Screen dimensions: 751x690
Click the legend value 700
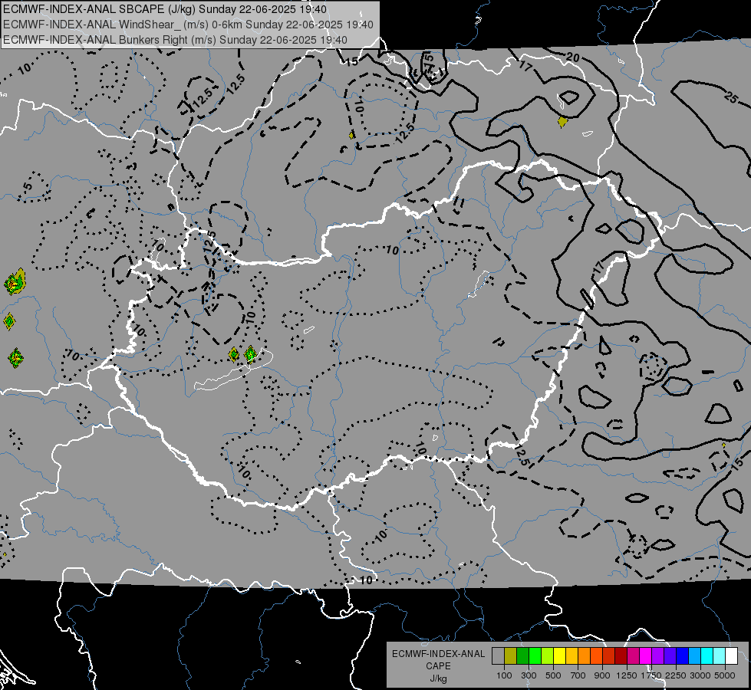coord(578,675)
